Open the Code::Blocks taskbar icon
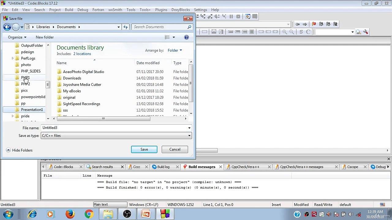The image size is (392, 220). 165,214
